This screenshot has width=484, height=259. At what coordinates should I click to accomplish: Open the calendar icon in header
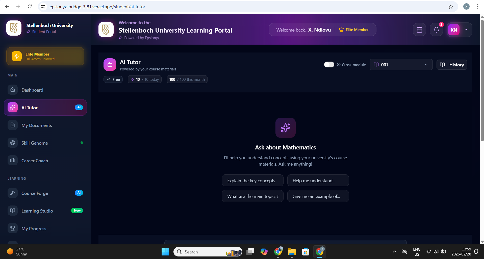click(x=419, y=30)
